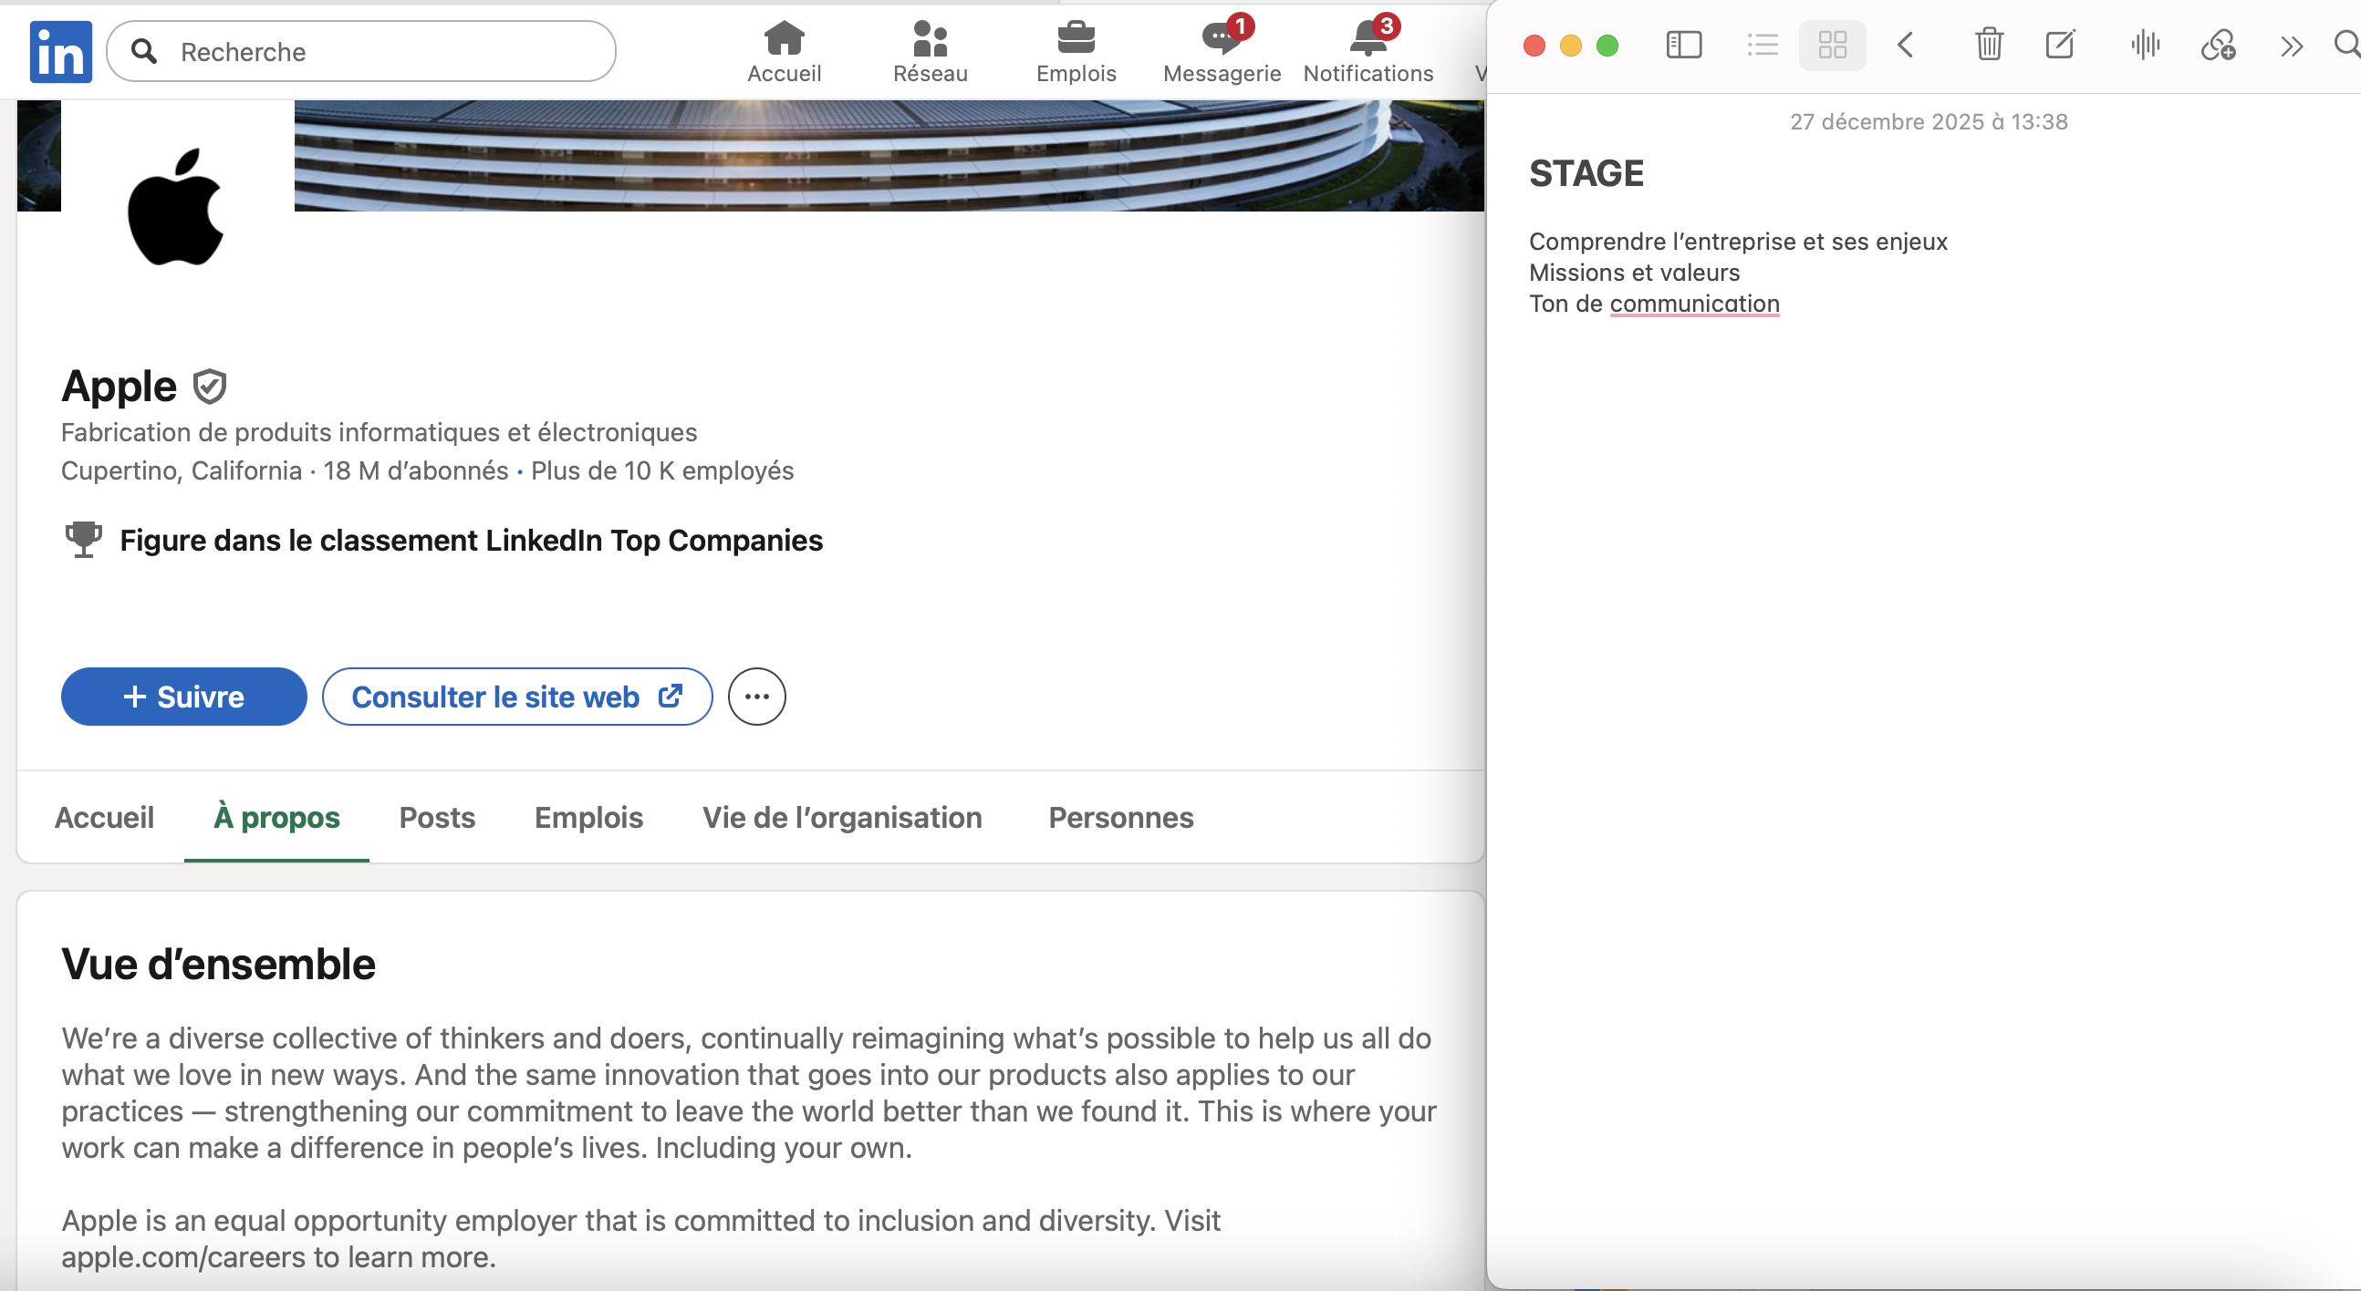2361x1291 pixels.
Task: Click the paragraph starting 'We're a diverse collective'
Action: click(749, 1093)
